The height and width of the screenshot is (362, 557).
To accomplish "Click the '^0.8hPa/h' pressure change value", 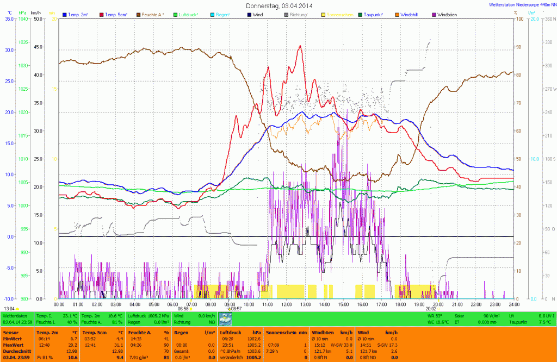I will [231, 351].
